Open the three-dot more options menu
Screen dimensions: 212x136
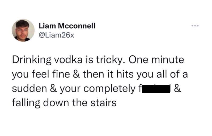pos(195,26)
